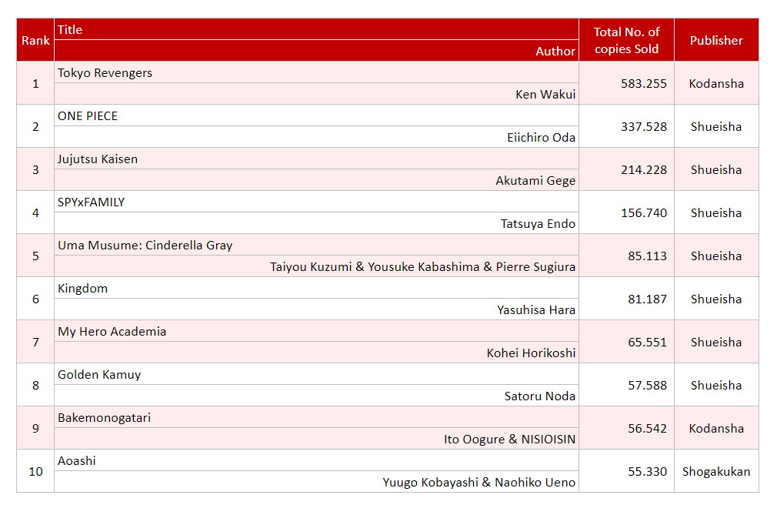Select author Satoru Noda
The image size is (777, 515).
click(316, 396)
